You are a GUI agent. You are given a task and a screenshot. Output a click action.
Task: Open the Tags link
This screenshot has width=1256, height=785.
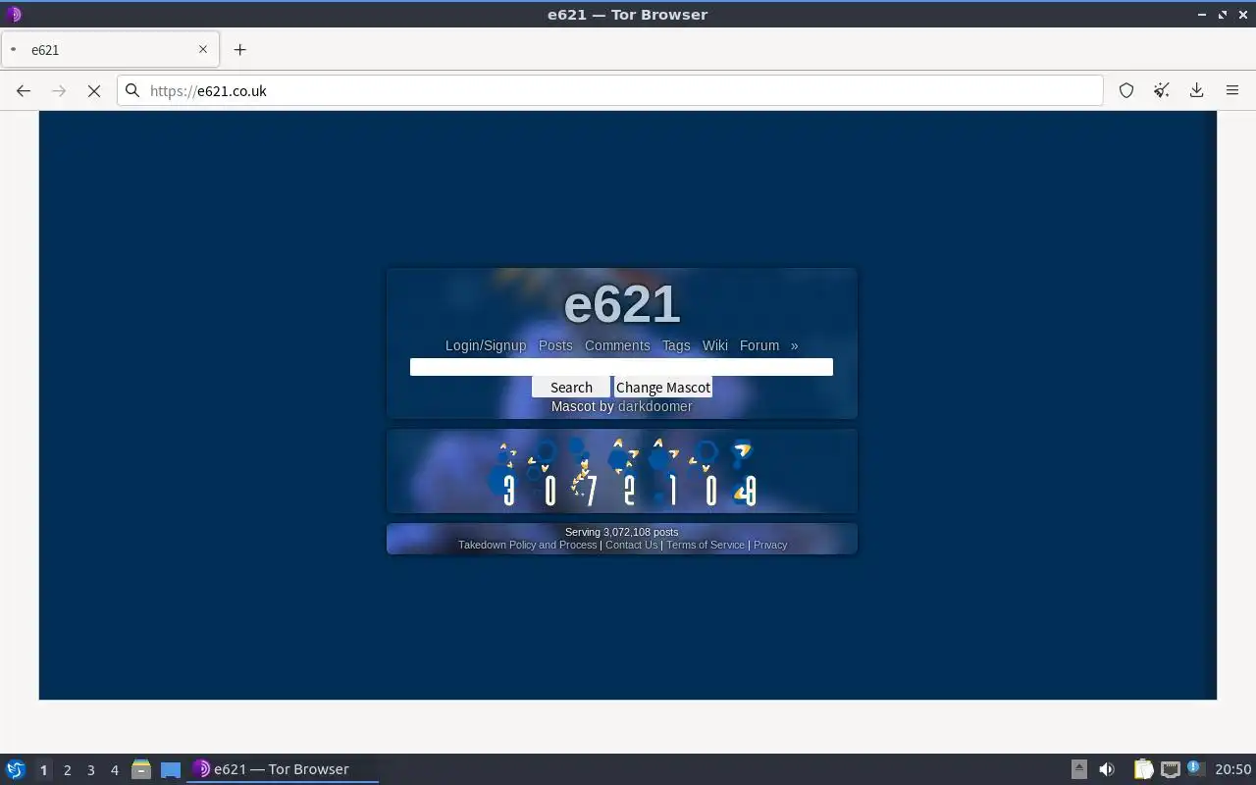(676, 345)
